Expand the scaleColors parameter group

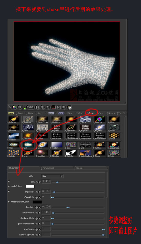point(9,186)
